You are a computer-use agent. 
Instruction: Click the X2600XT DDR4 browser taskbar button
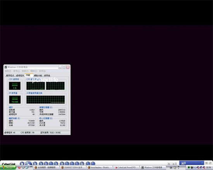pos(73,168)
